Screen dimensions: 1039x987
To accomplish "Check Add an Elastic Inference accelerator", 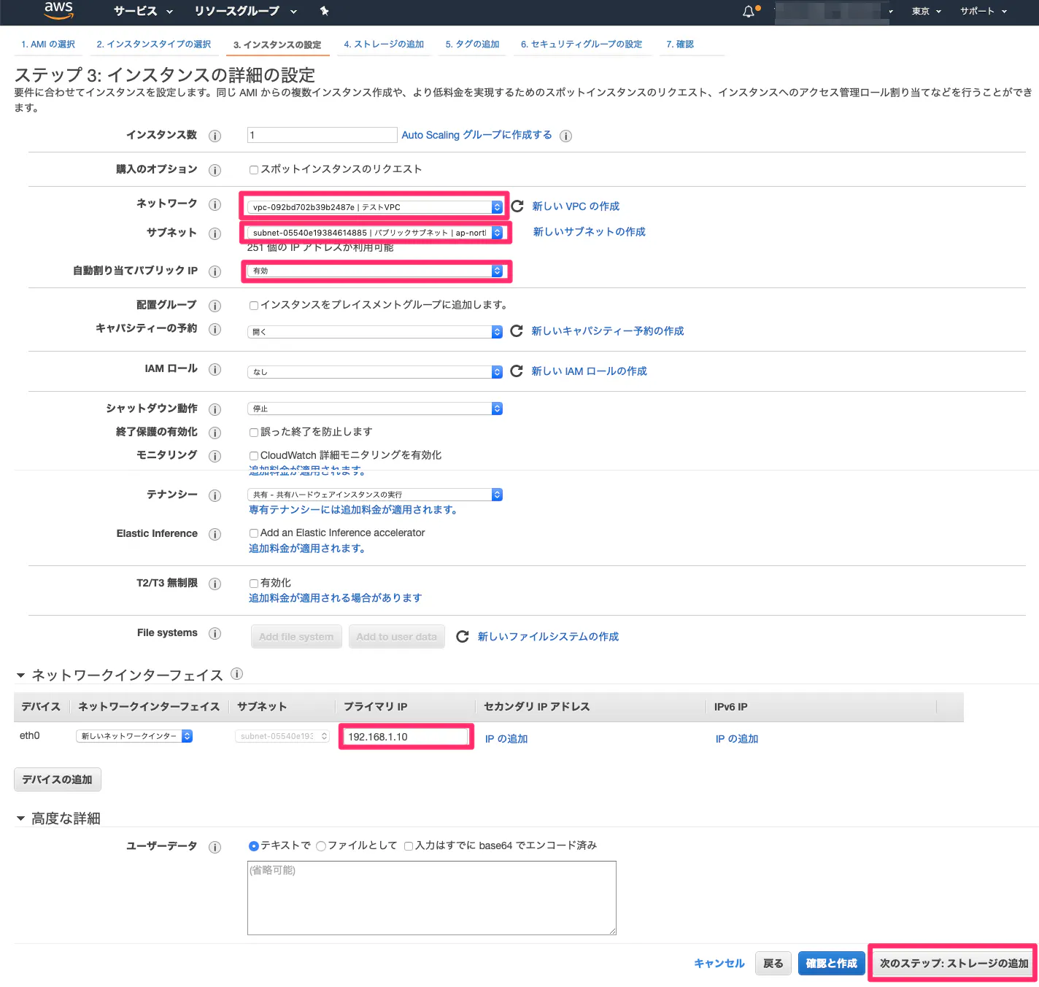I will pyautogui.click(x=254, y=533).
